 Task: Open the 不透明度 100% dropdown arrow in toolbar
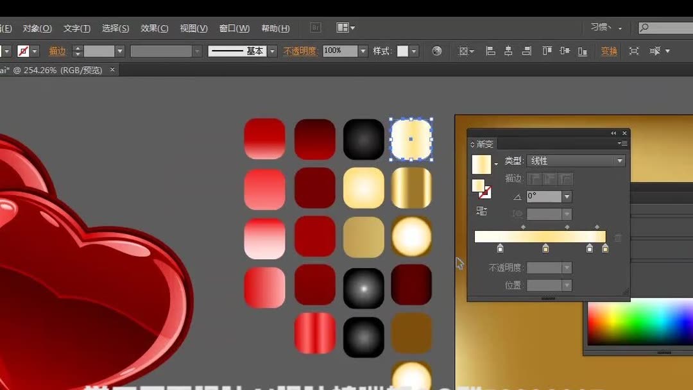tap(363, 51)
